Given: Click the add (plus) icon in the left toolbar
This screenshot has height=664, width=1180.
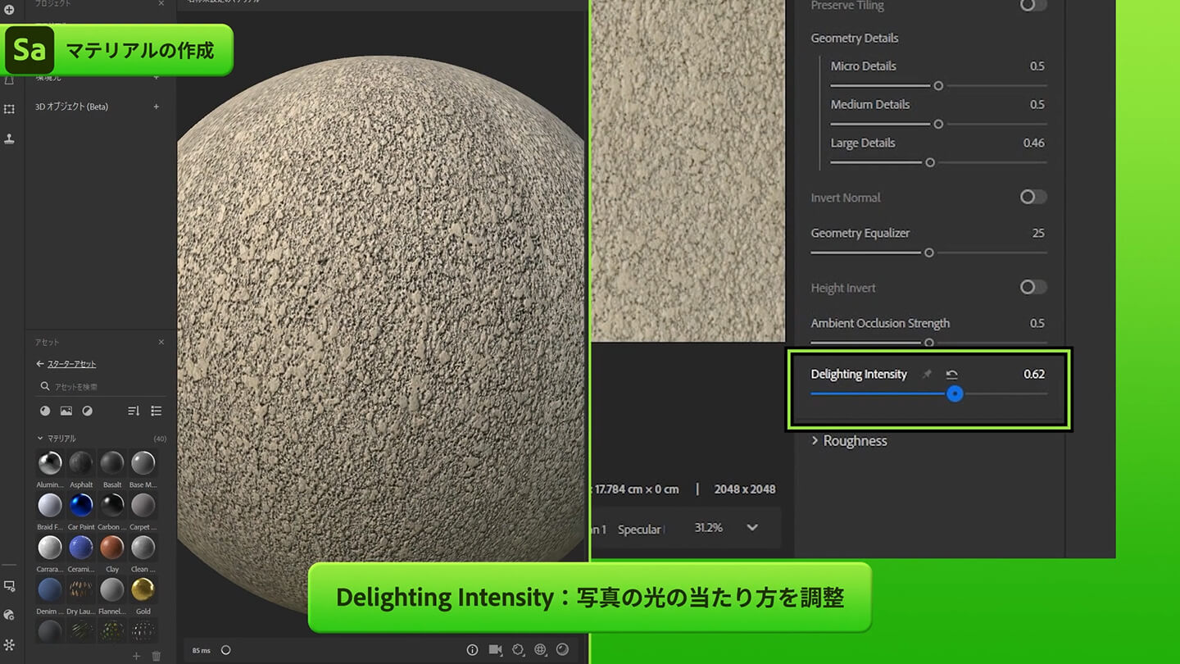Looking at the screenshot, I should [10, 9].
